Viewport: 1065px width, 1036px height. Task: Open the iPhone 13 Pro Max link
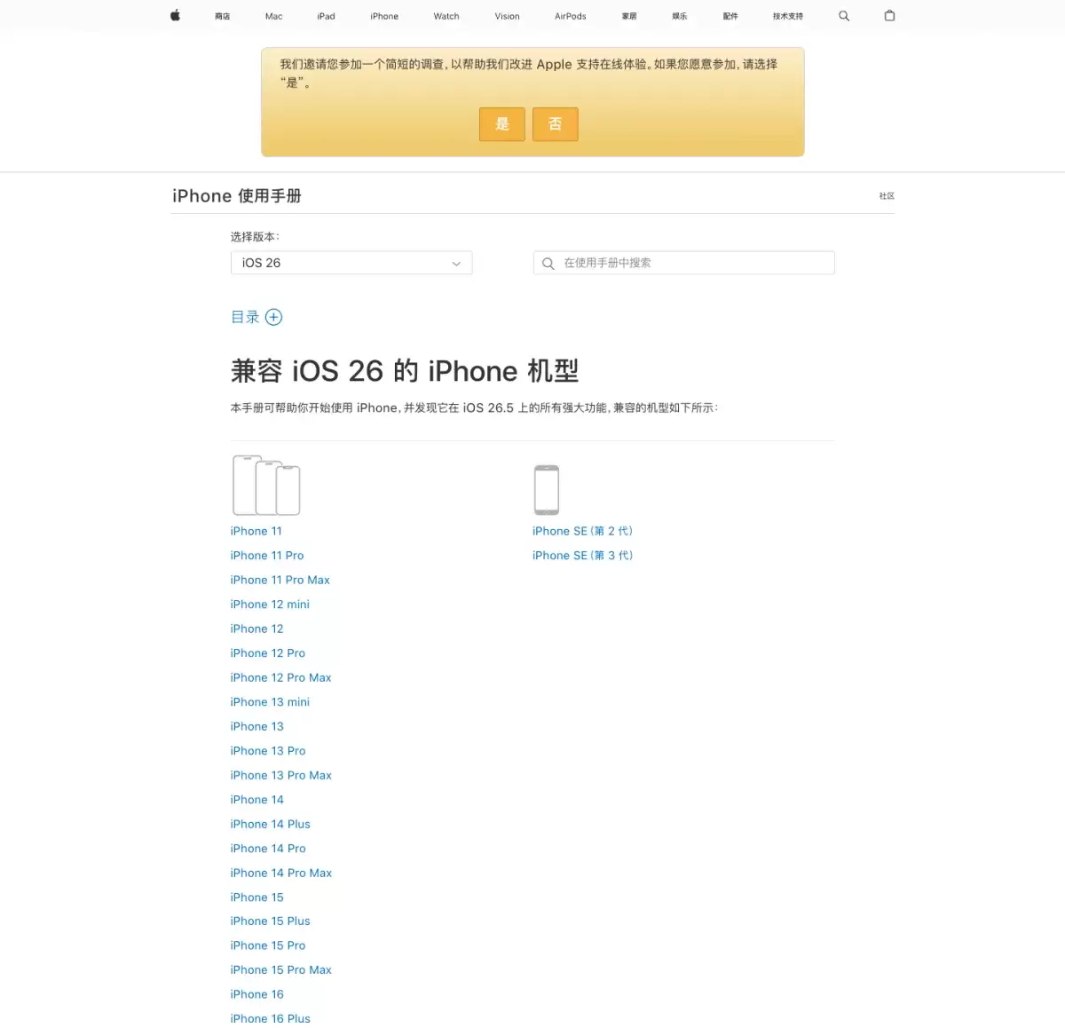(281, 775)
